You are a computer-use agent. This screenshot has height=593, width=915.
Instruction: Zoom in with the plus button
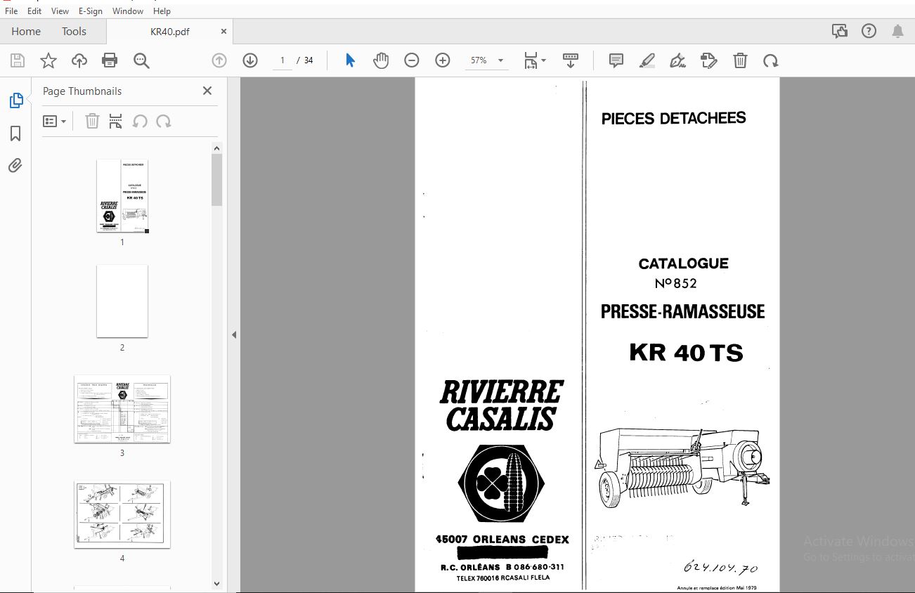coord(443,60)
